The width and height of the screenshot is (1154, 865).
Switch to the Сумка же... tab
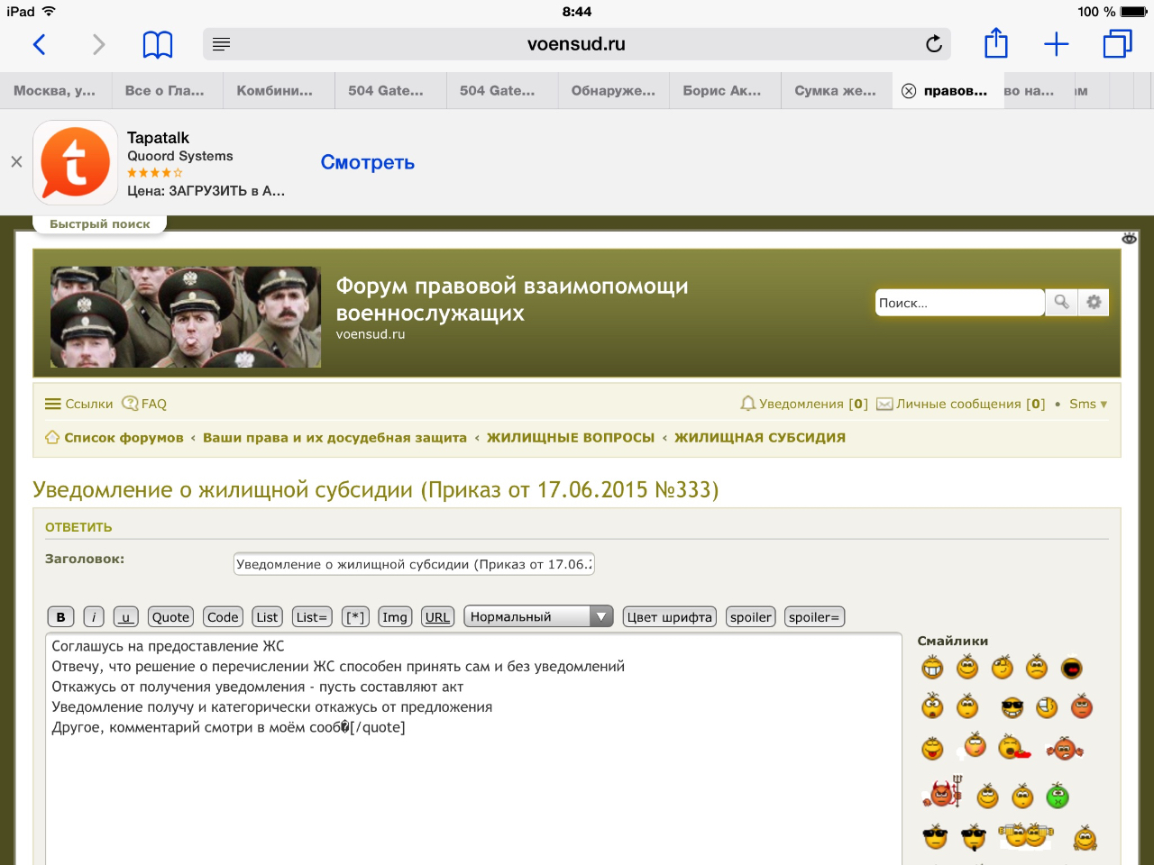click(835, 91)
